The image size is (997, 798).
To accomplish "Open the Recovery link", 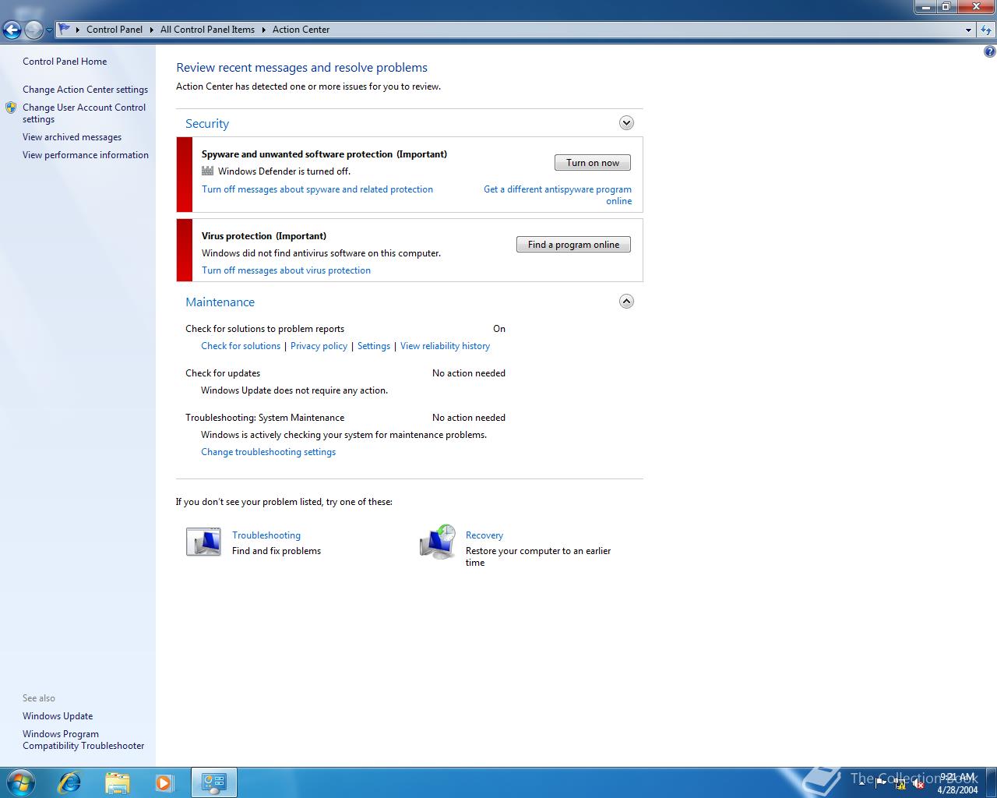I will pos(484,535).
